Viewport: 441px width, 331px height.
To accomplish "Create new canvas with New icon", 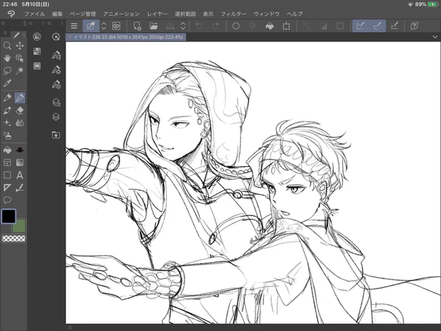I will [x=137, y=26].
